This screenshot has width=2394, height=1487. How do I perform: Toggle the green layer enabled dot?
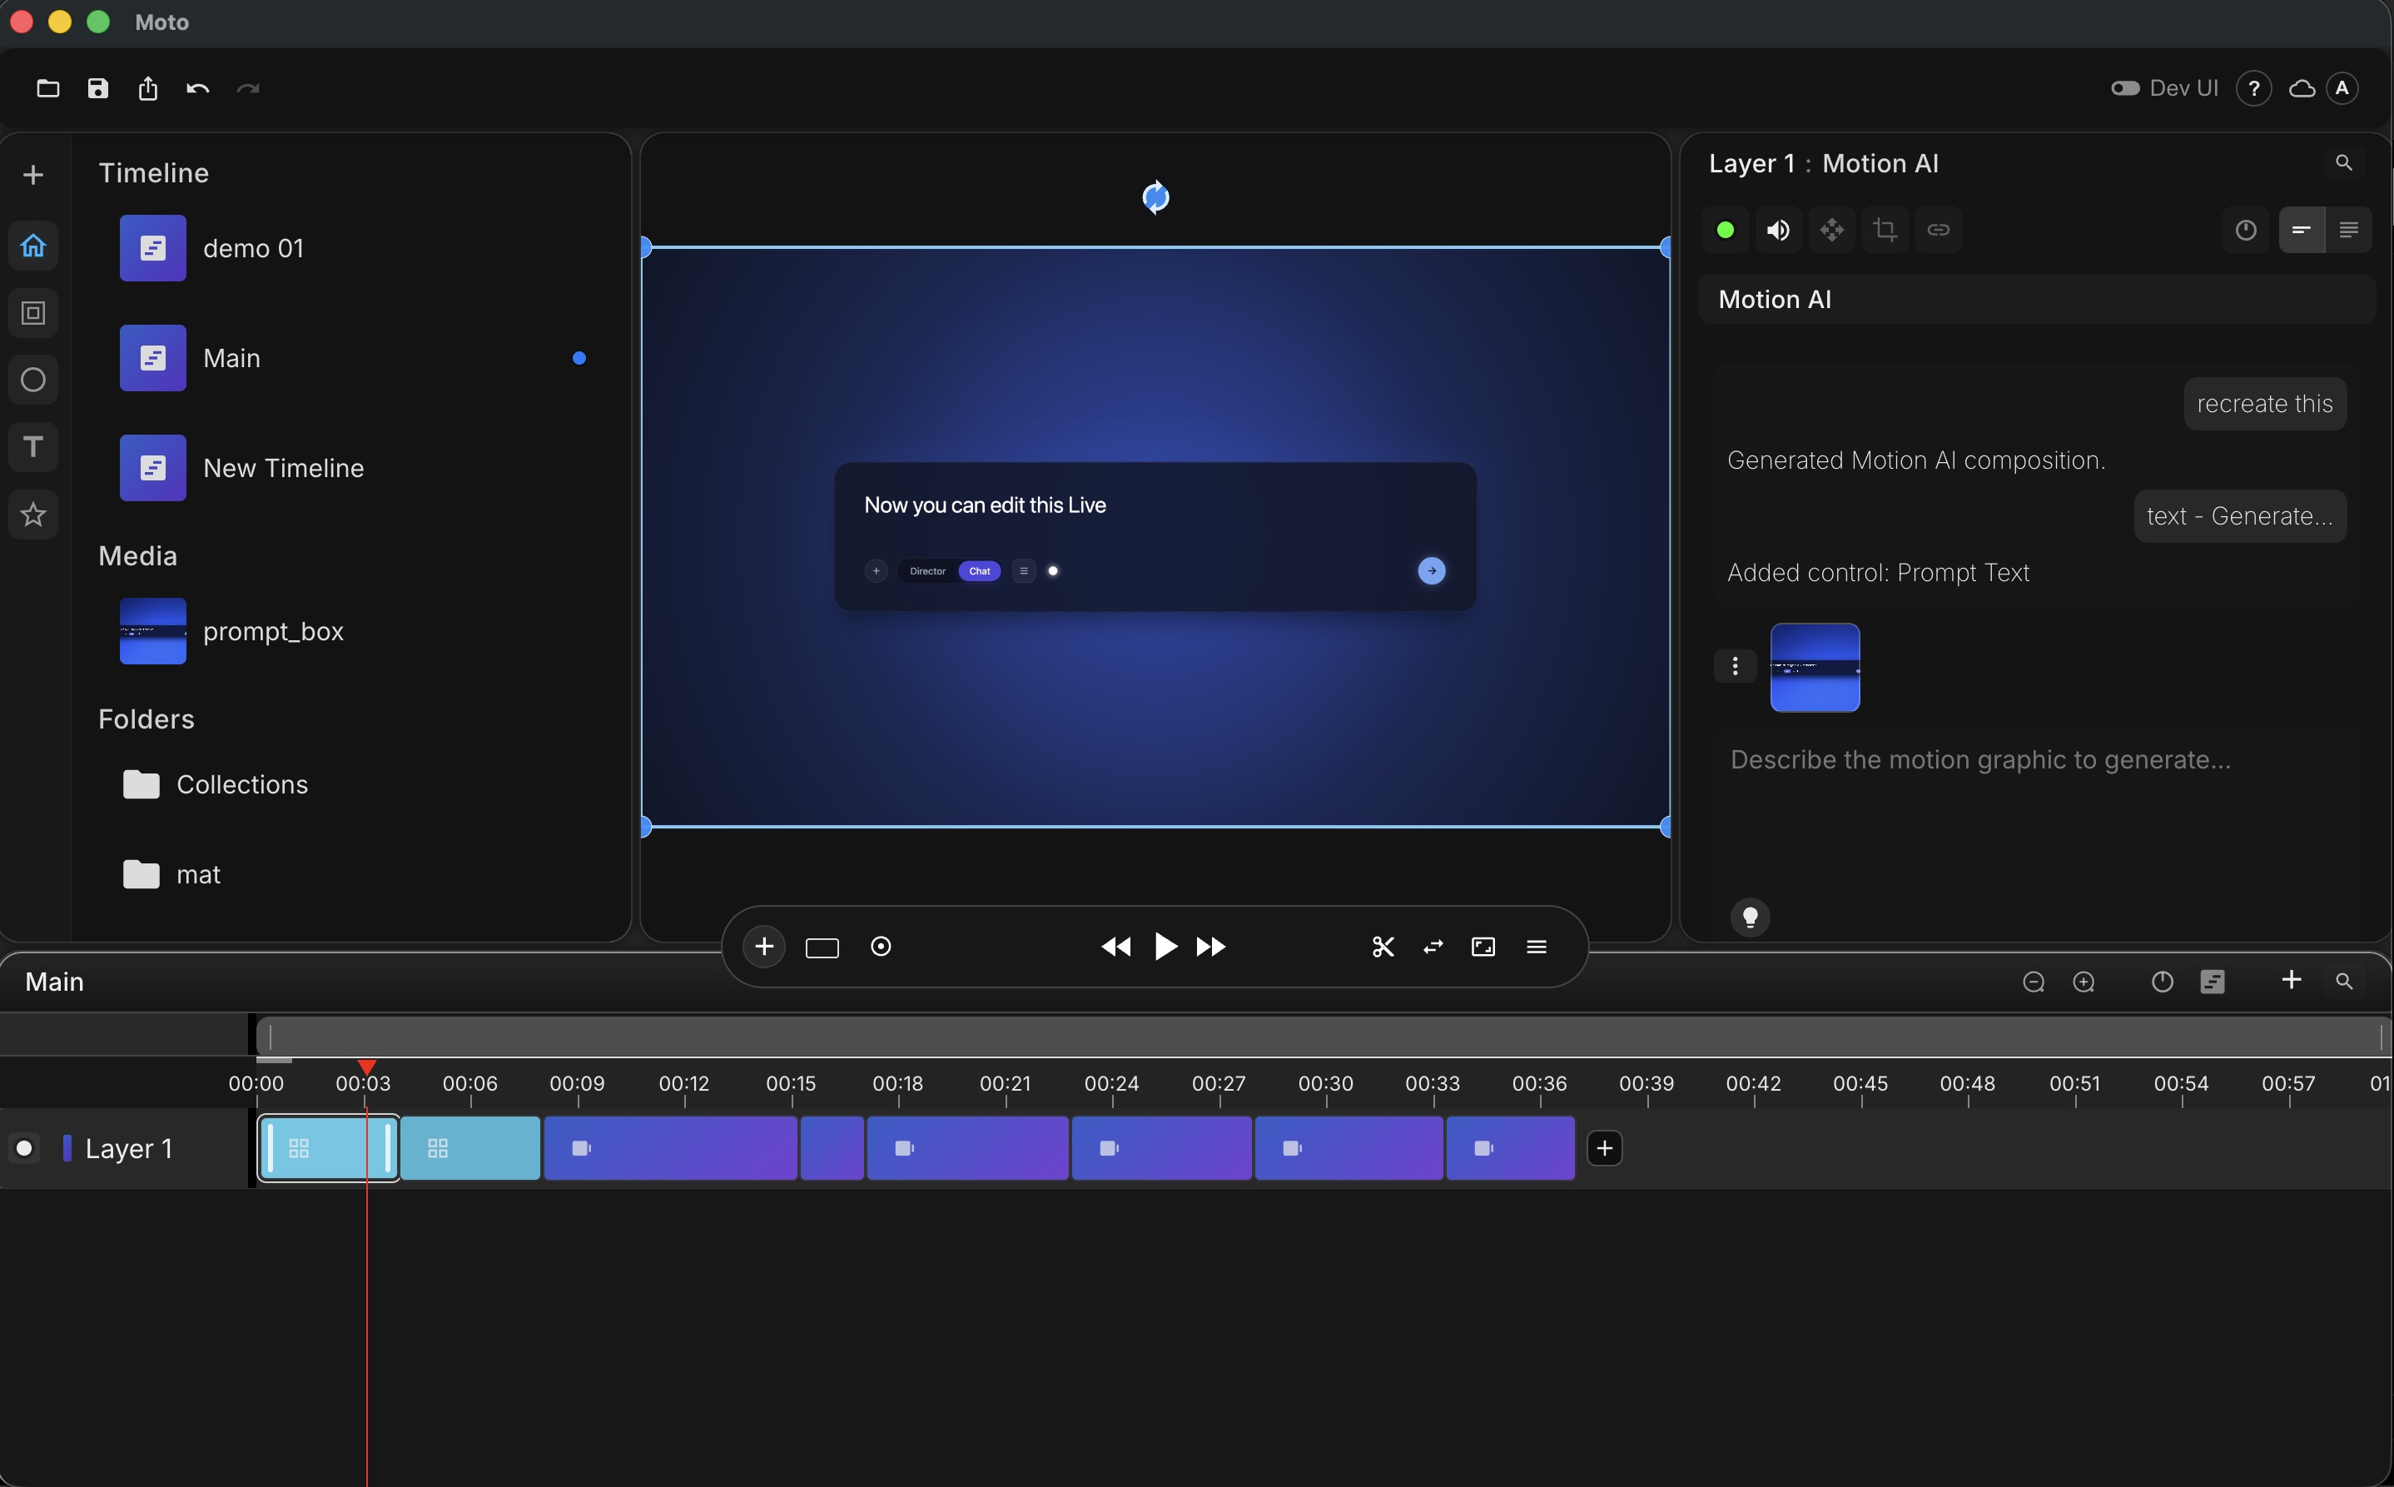pyautogui.click(x=1726, y=230)
